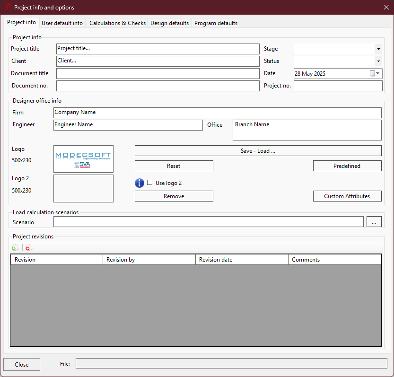Viewport: 394px width, 377px height.
Task: Open the Custom Attributes button
Action: click(x=347, y=196)
